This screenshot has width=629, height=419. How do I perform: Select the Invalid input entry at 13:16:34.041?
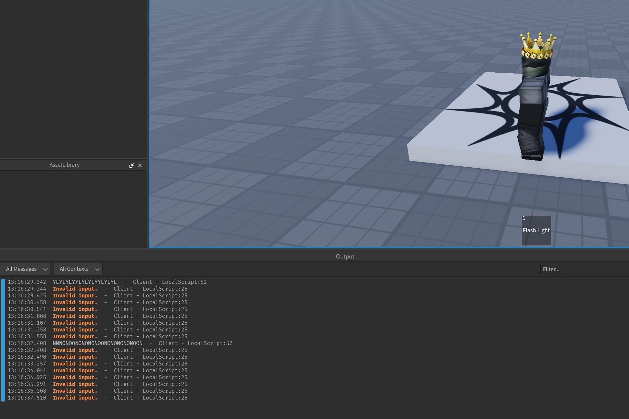pos(75,370)
